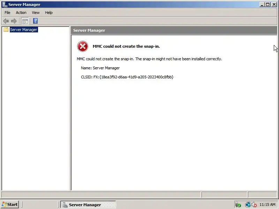This screenshot has width=279, height=209.
Task: Open the View menu
Action: click(x=36, y=13)
